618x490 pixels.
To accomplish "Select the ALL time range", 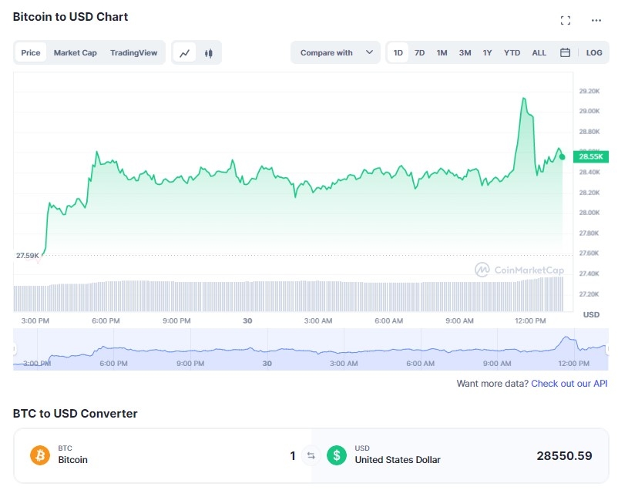I will [x=539, y=52].
